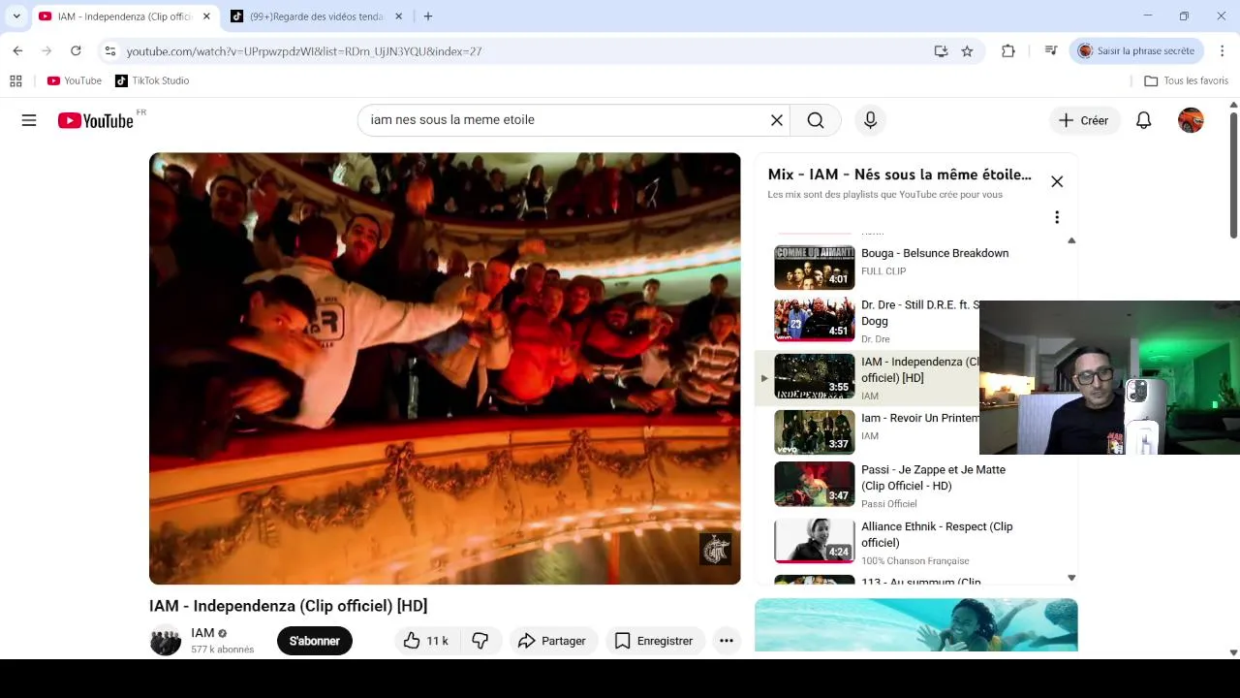
Task: Open the YouTube hamburger guide menu
Action: [x=29, y=120]
